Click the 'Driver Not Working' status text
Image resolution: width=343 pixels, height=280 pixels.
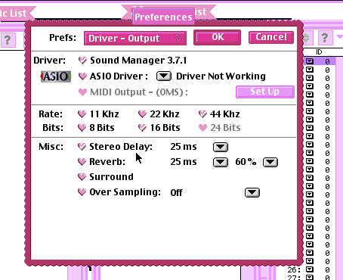221,76
